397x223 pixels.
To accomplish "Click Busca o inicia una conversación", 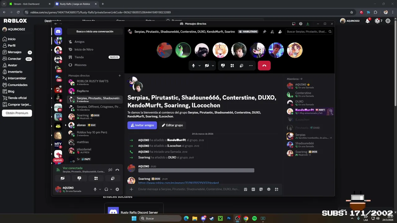I will coord(95,32).
